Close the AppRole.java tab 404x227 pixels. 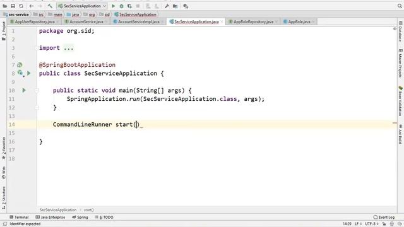coord(313,21)
